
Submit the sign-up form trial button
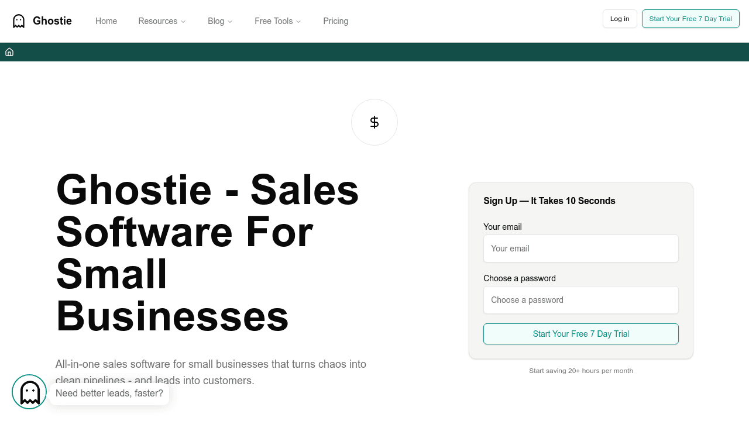click(580, 334)
